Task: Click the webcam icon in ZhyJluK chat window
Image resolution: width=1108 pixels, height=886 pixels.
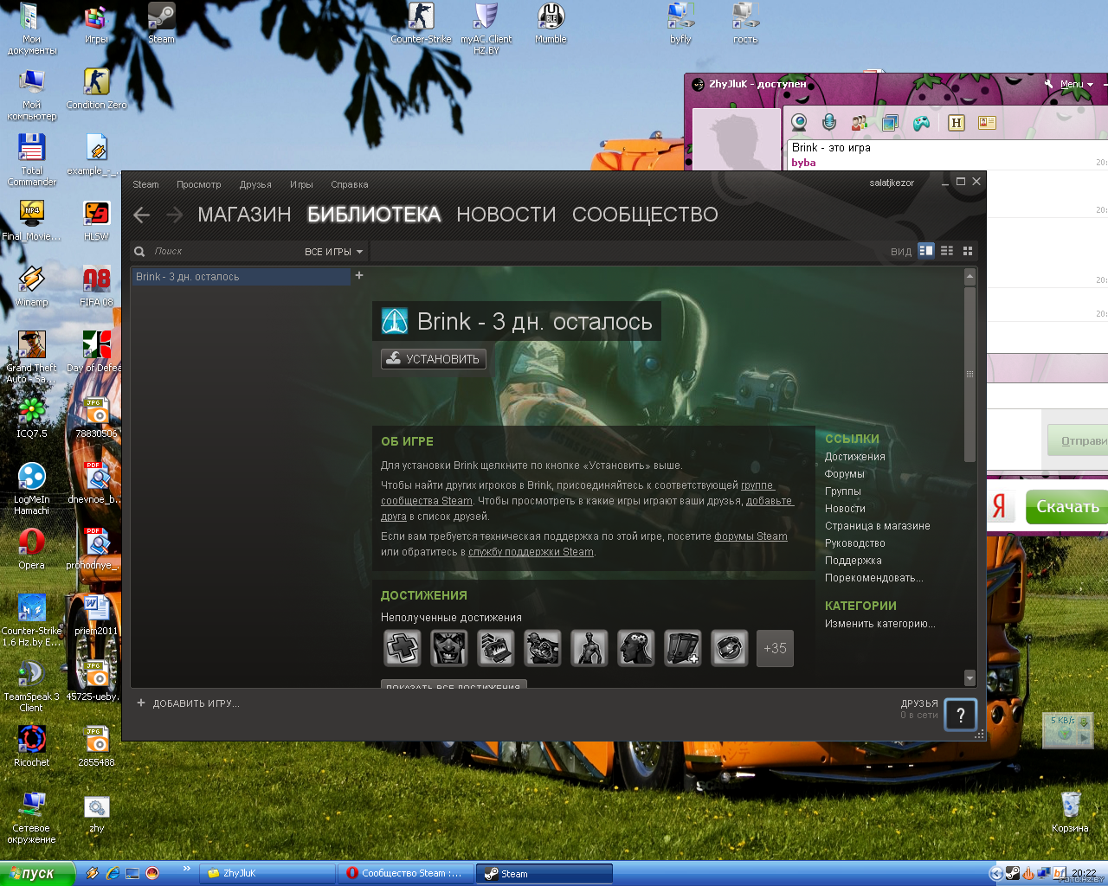Action: click(799, 122)
